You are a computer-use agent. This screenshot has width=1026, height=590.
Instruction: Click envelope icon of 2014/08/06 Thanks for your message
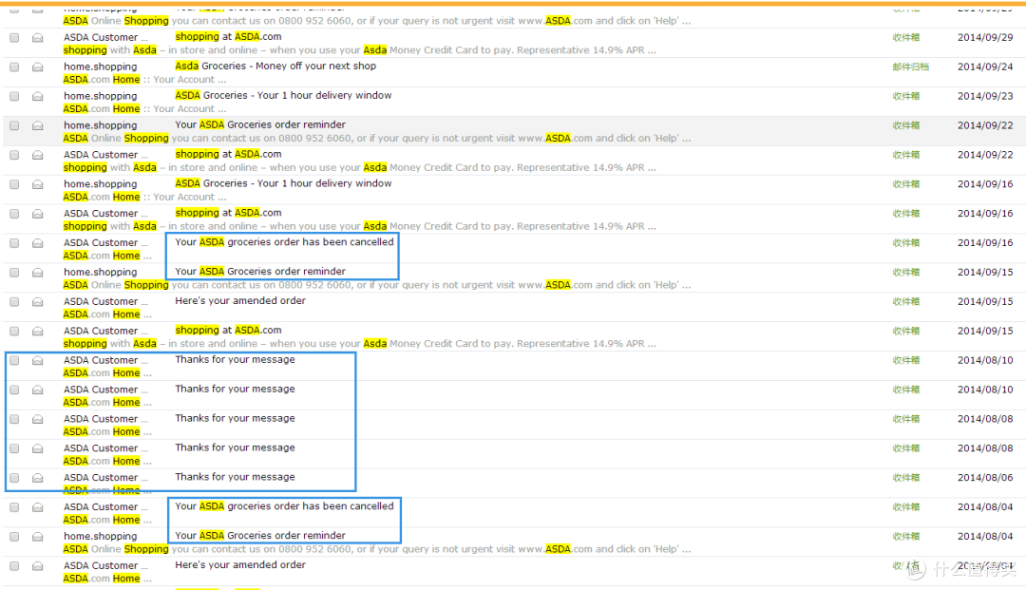38,478
